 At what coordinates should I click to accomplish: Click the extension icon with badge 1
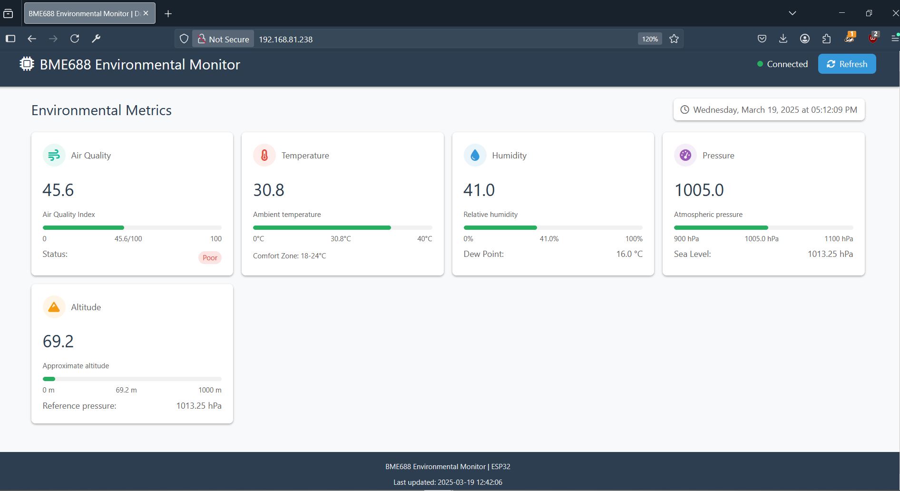pos(850,38)
